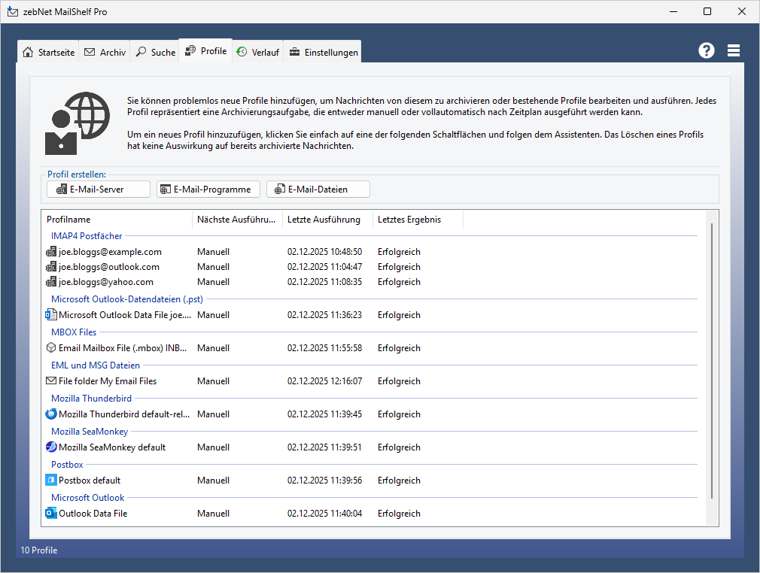Click the E-Mail-Programme button
This screenshot has width=760, height=573.
(208, 189)
